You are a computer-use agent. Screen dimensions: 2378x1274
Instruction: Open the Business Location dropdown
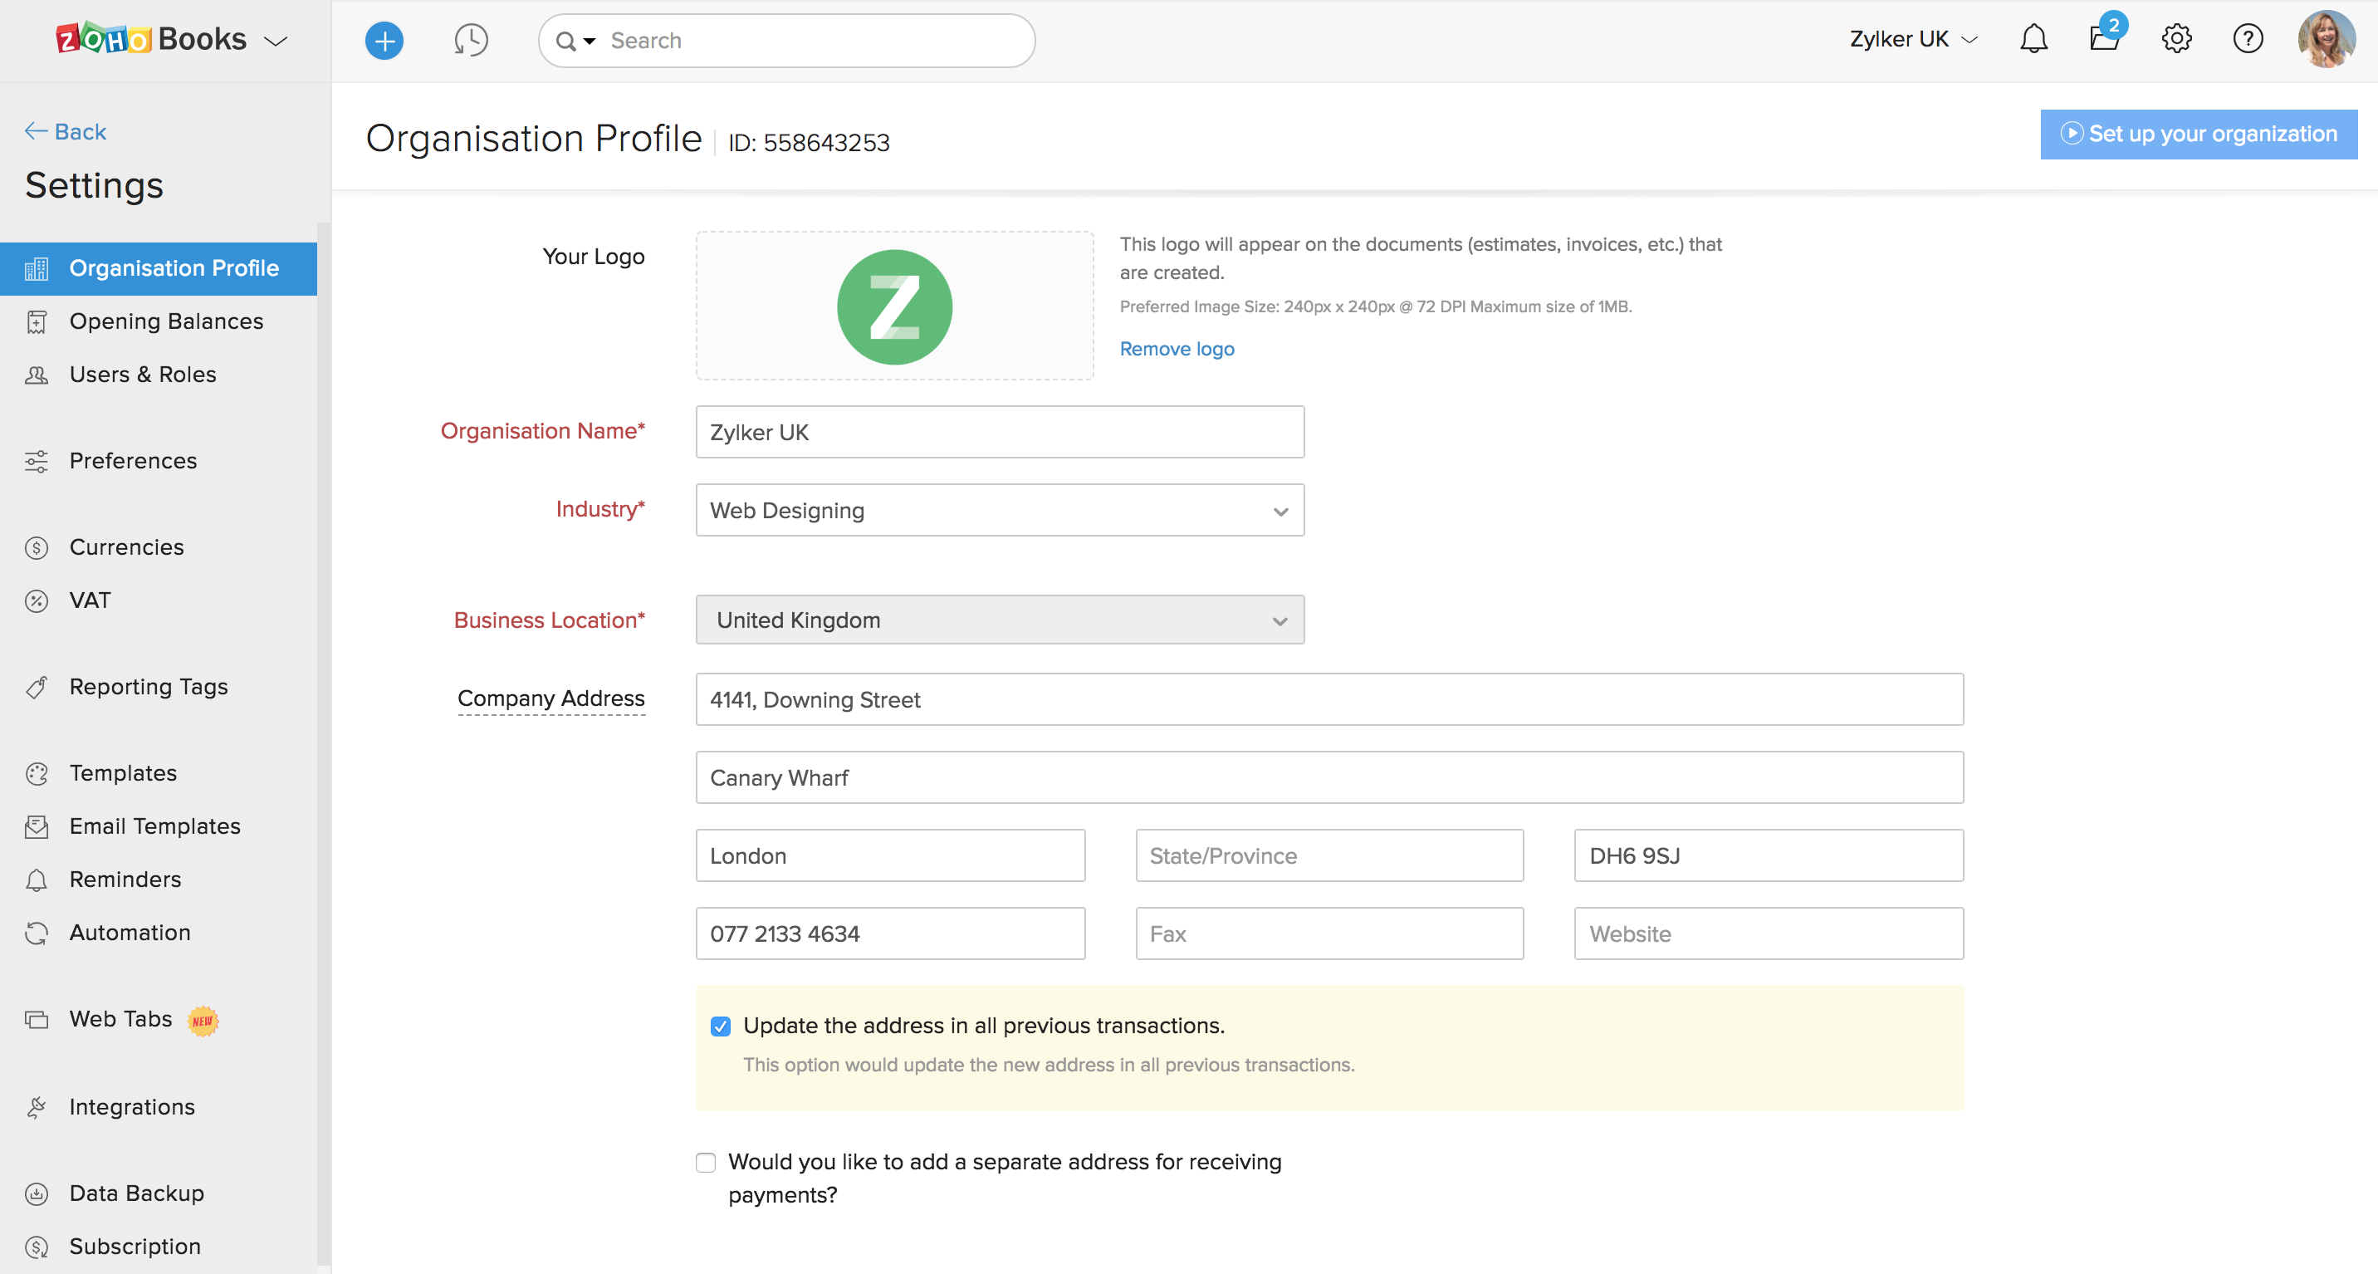pyautogui.click(x=1000, y=620)
